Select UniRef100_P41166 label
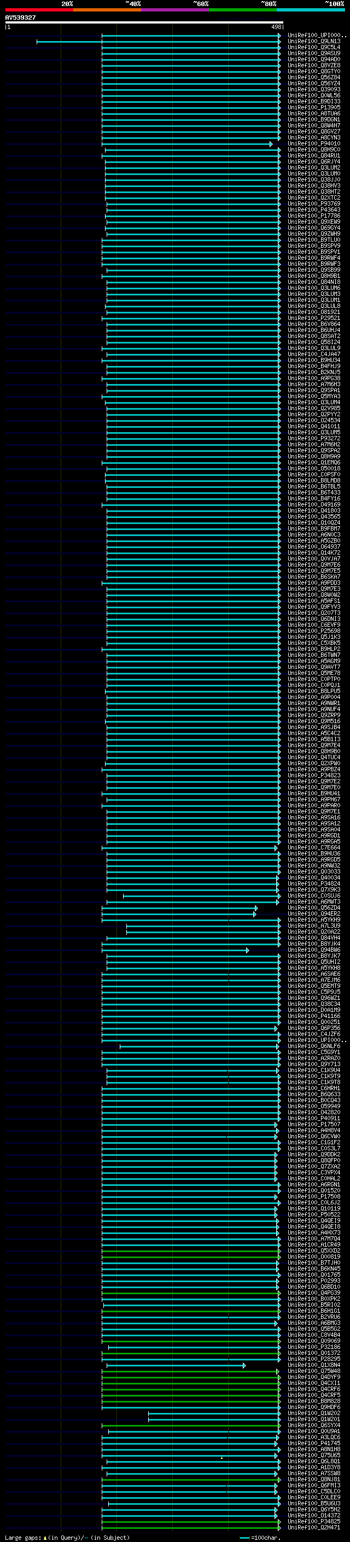The width and height of the screenshot is (350, 1542). click(x=314, y=1016)
